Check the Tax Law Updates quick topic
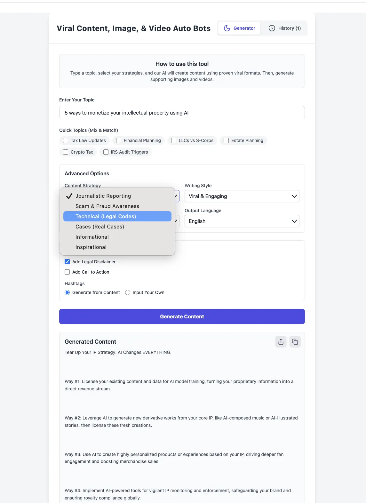 [x=66, y=140]
